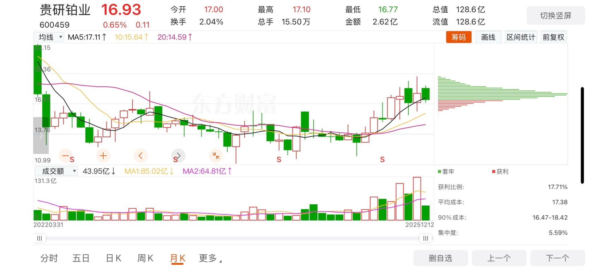This screenshot has width=589, height=271.
Task: Click the 20:14.59 moving average label
Action: pos(175,37)
